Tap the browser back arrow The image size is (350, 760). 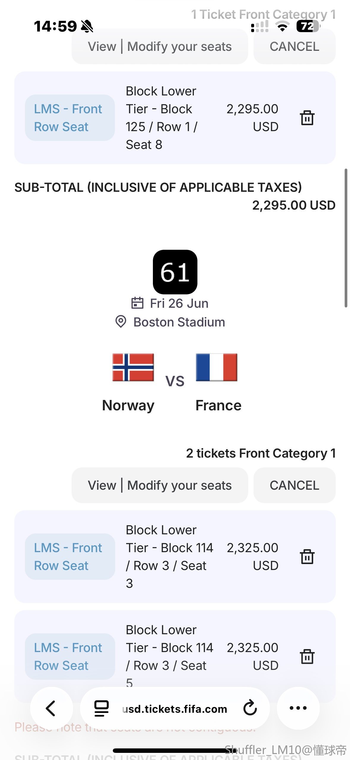click(51, 708)
